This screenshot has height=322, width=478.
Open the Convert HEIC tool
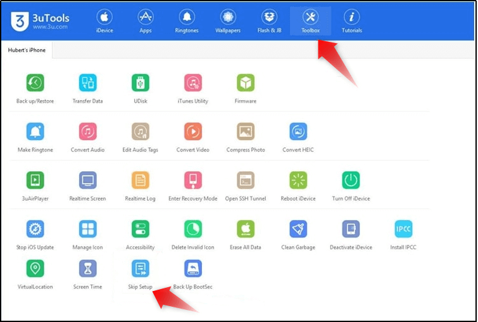click(298, 132)
